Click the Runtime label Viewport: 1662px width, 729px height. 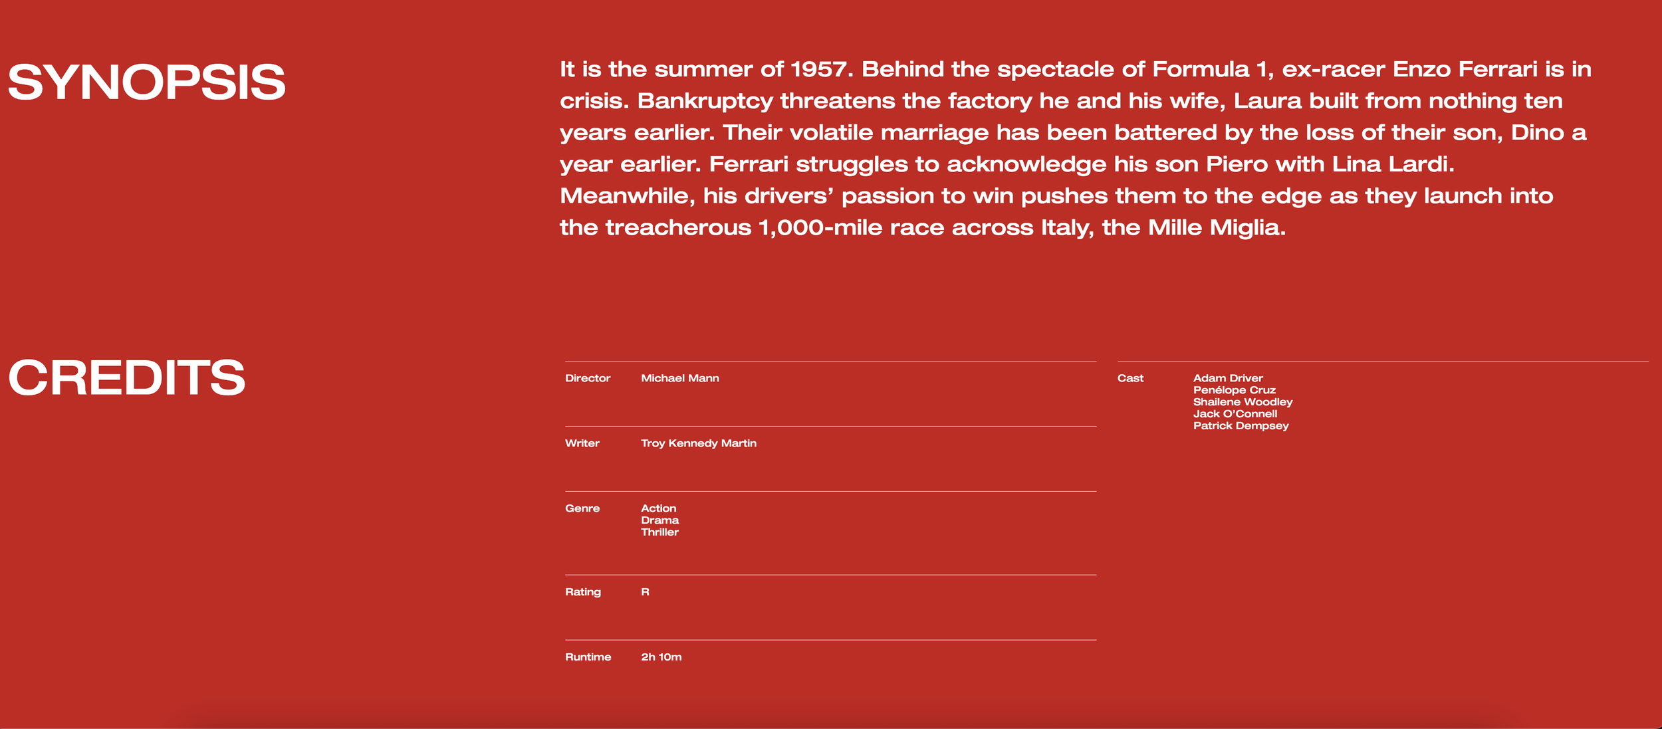pos(588,657)
